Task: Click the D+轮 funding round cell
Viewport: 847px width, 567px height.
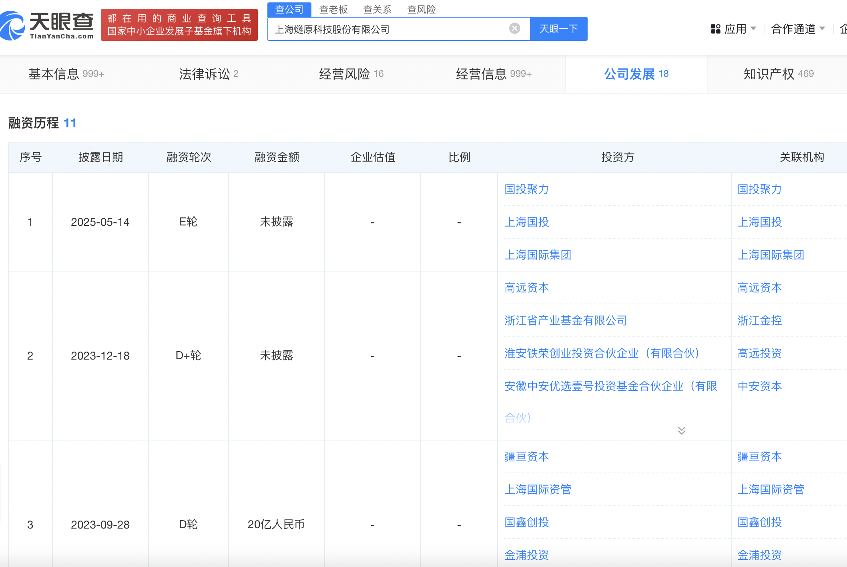Action: (x=188, y=356)
